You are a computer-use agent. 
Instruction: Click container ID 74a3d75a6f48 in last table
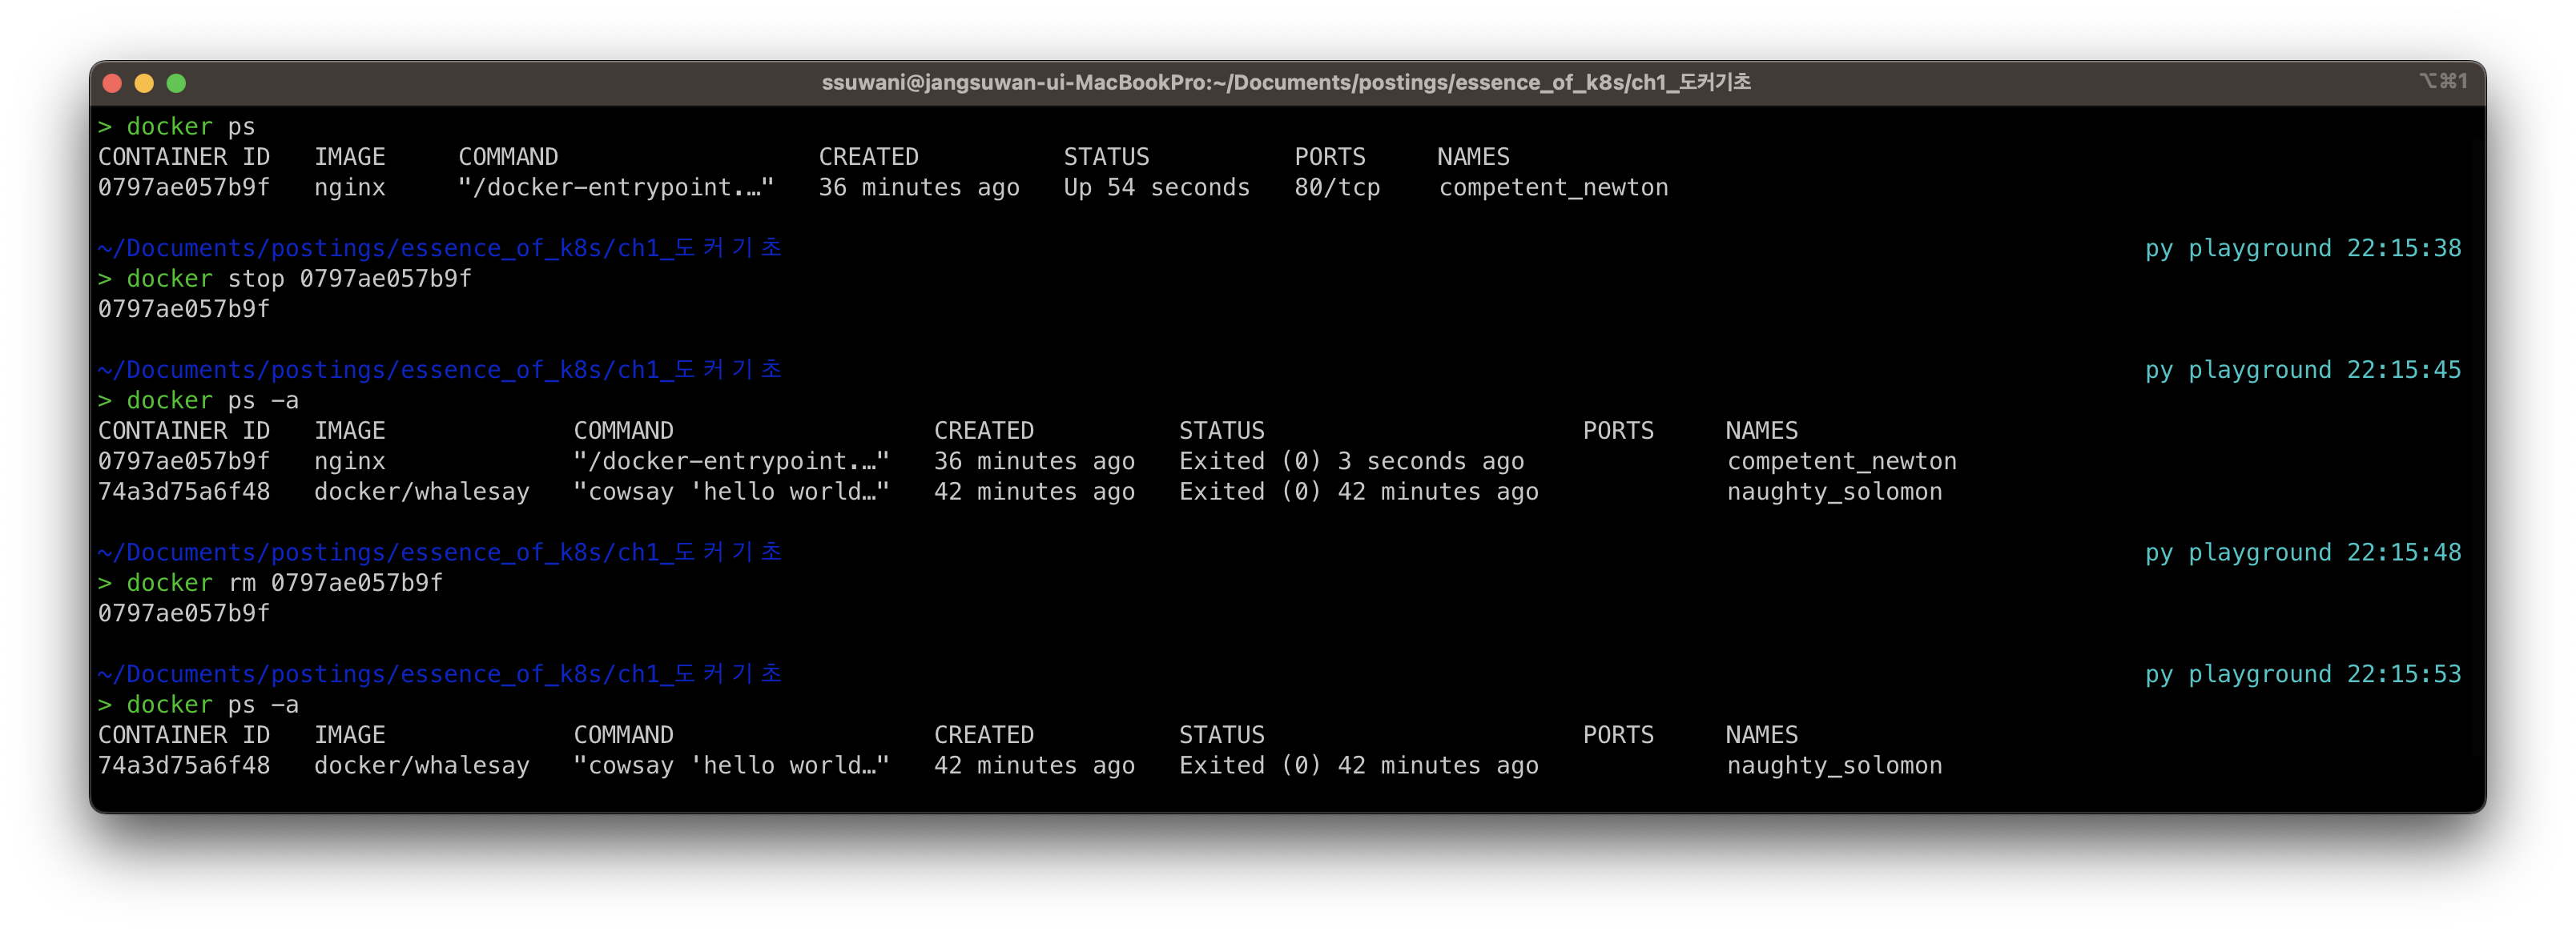[x=184, y=766]
